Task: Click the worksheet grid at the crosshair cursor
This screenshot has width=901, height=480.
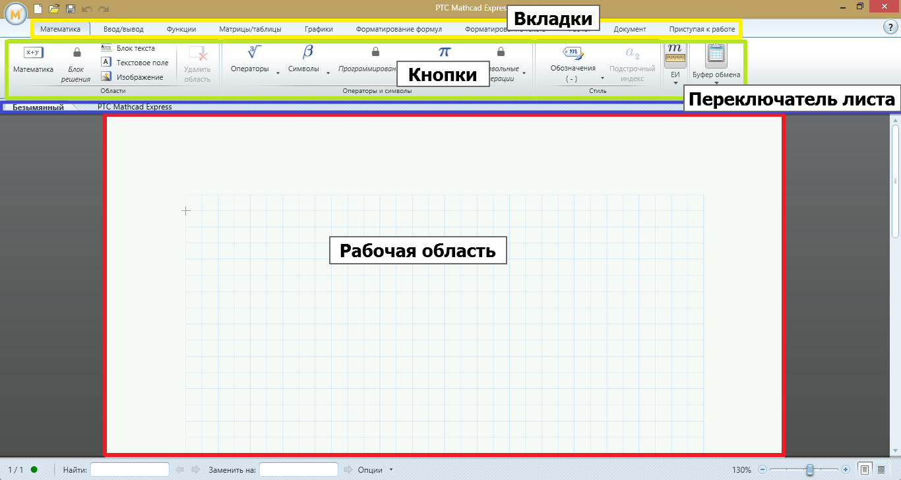Action: [186, 211]
